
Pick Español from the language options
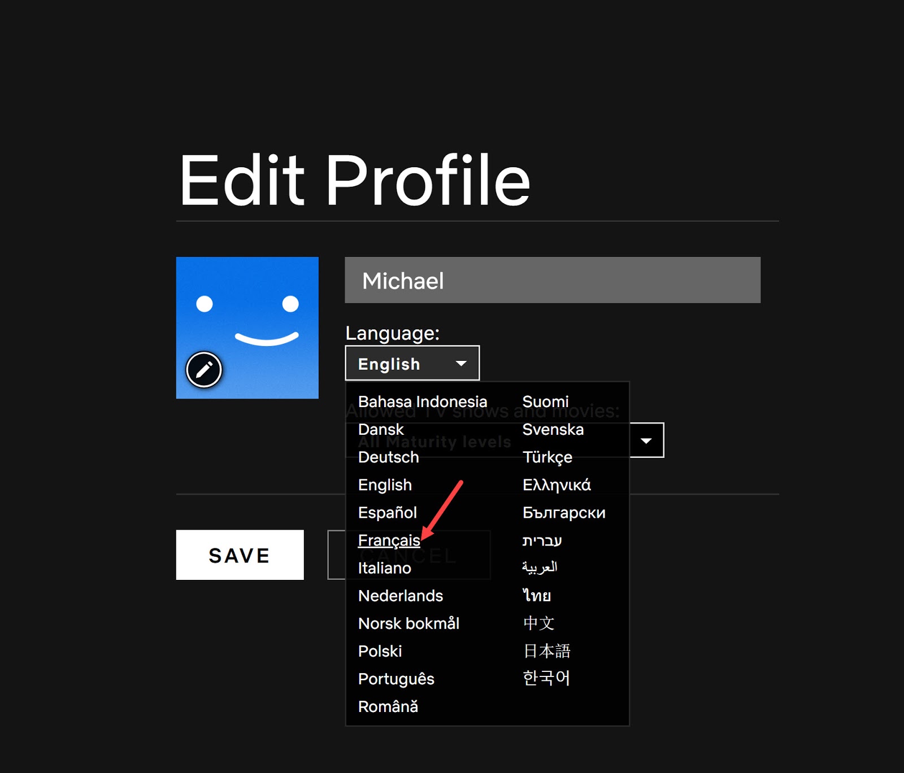pyautogui.click(x=388, y=512)
